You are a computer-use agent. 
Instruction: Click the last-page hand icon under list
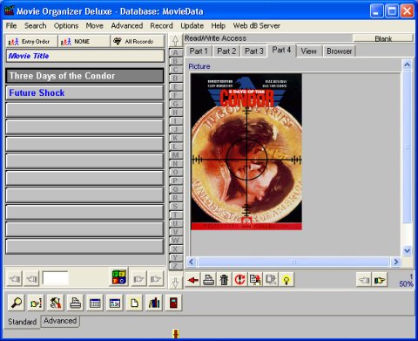pyautogui.click(x=155, y=279)
